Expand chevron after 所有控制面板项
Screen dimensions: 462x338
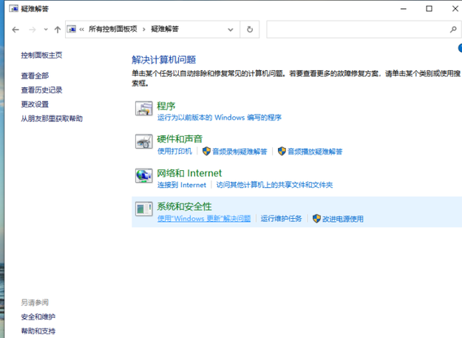(144, 29)
